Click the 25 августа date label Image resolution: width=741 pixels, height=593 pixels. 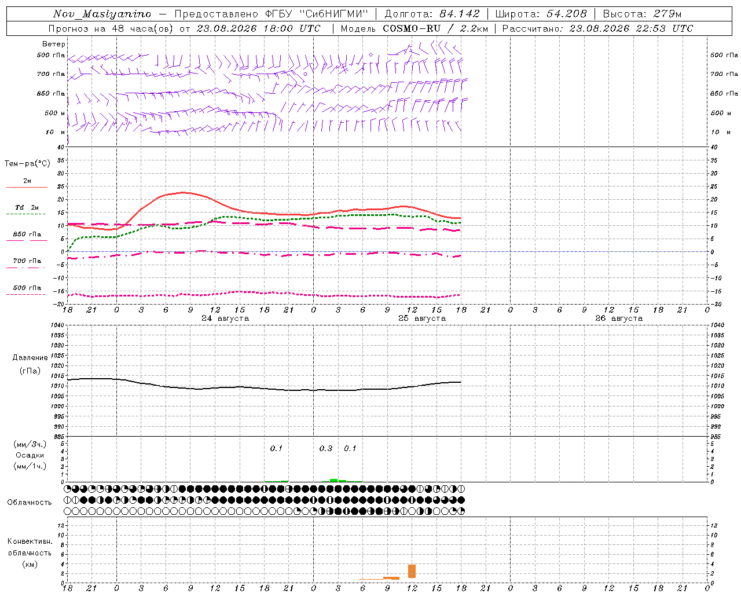pos(422,319)
